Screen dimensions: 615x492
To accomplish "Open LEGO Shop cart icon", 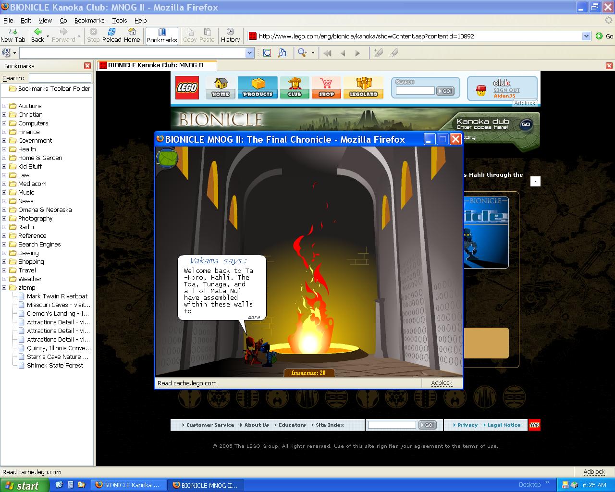I will pyautogui.click(x=326, y=87).
